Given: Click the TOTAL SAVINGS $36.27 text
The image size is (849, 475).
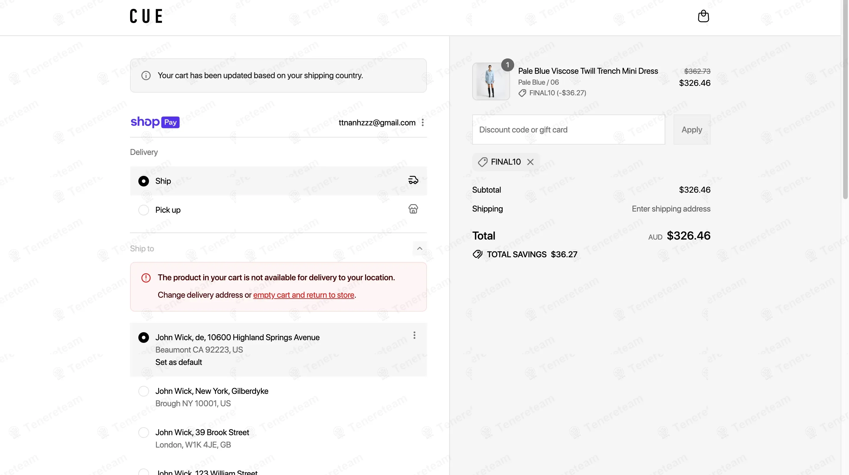Looking at the screenshot, I should click(x=532, y=255).
